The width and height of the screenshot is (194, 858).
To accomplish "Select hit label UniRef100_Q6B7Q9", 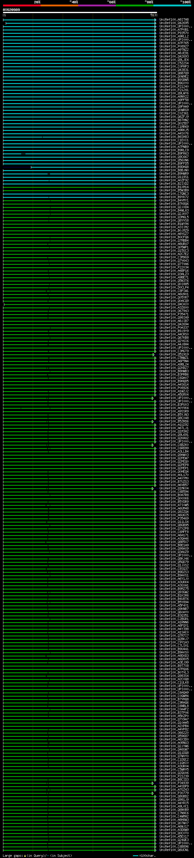I will tap(174, 73).
